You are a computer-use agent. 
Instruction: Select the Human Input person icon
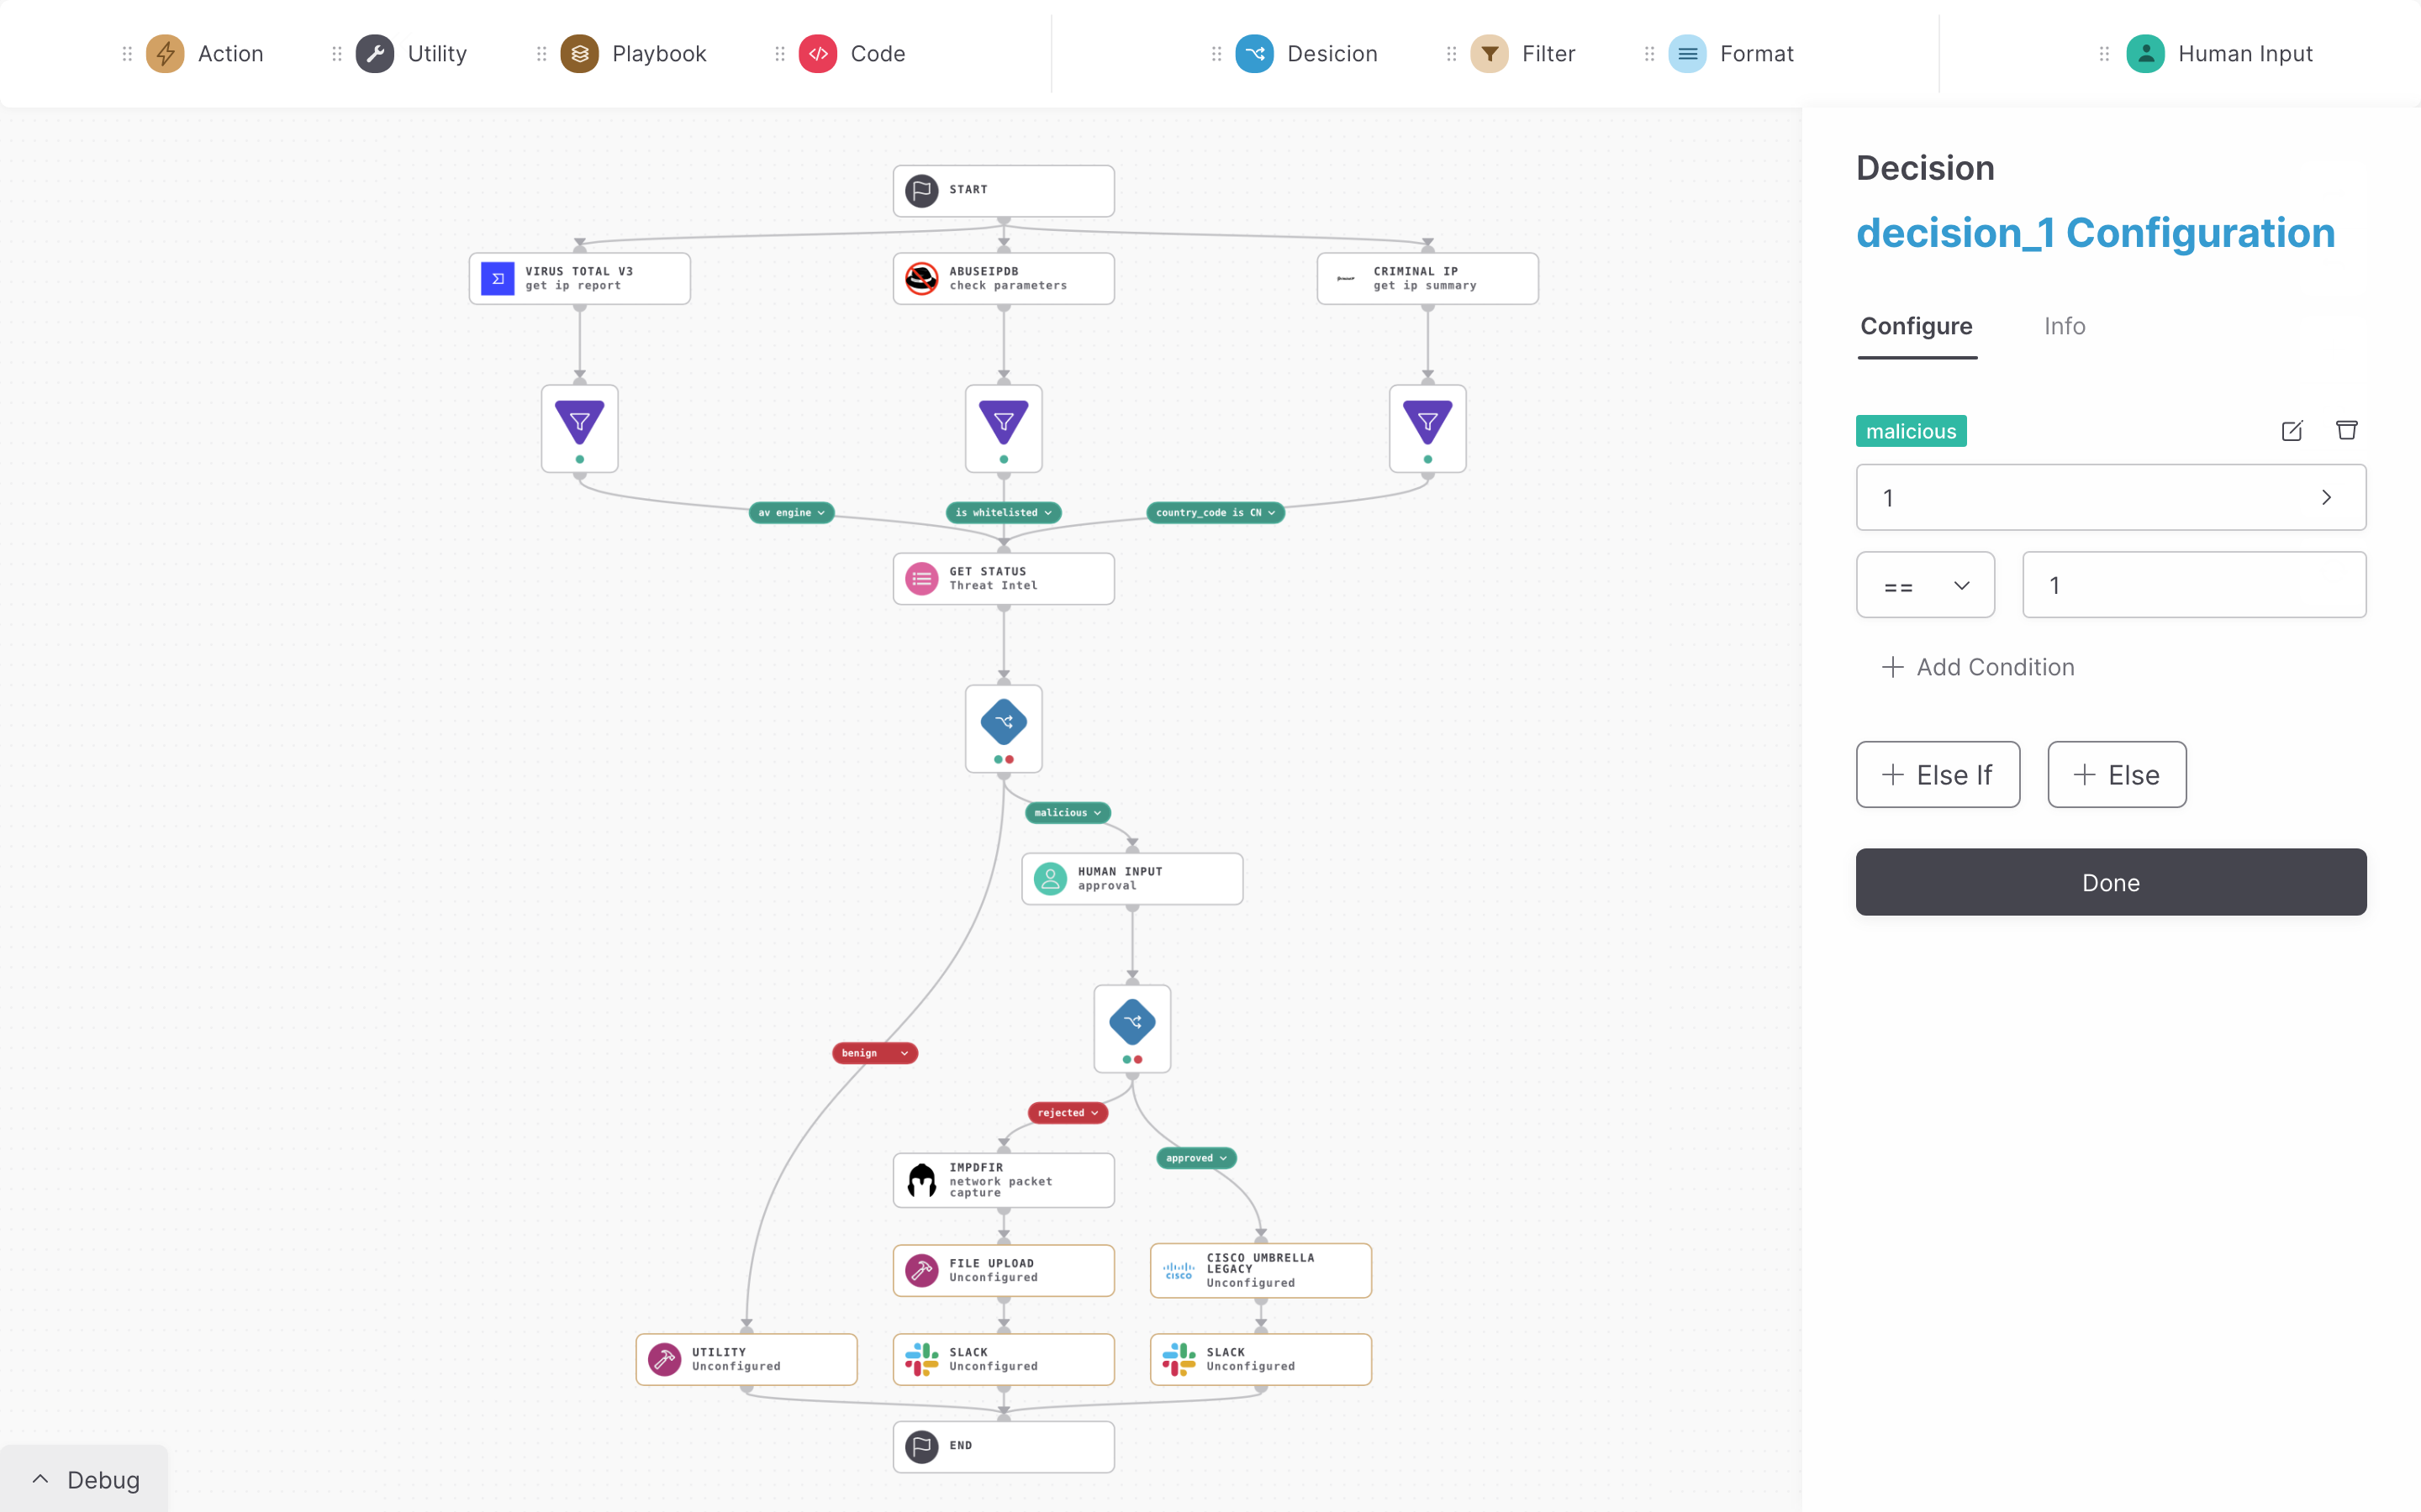pos(2145,54)
